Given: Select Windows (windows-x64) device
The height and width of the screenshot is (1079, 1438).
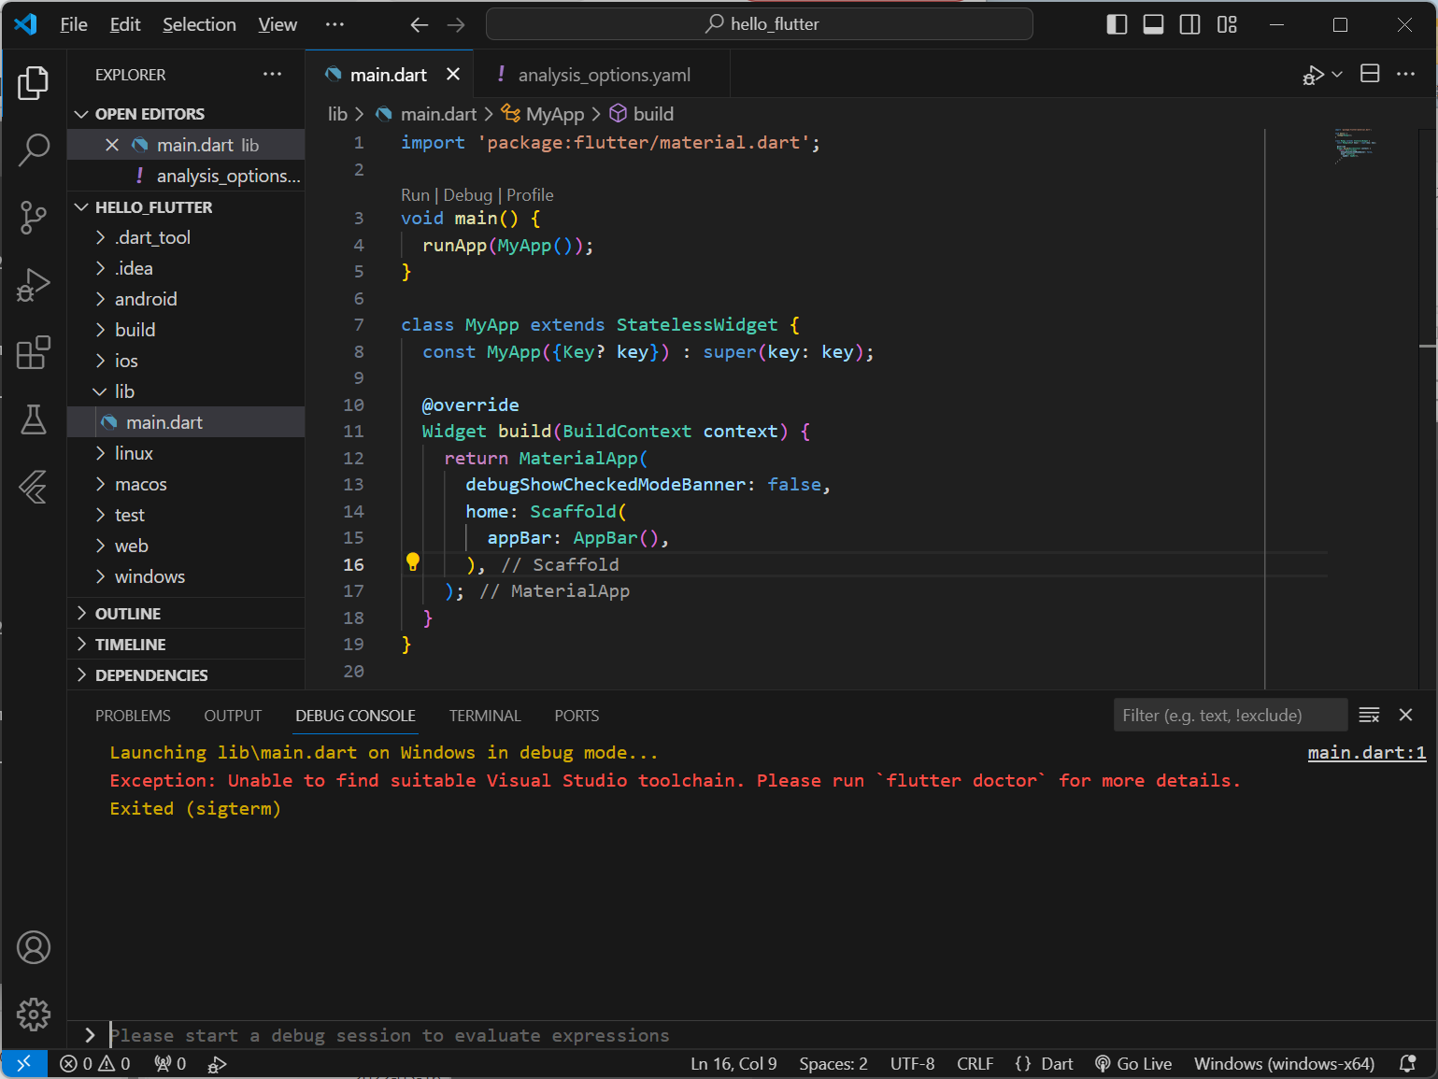Looking at the screenshot, I should 1285,1063.
